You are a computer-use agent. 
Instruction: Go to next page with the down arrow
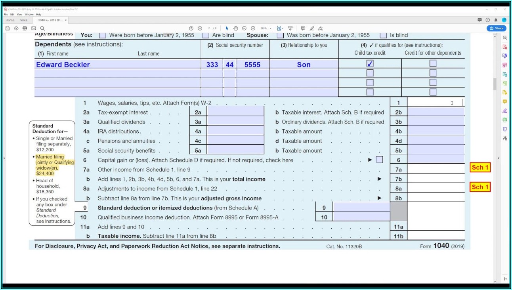(x=200, y=28)
